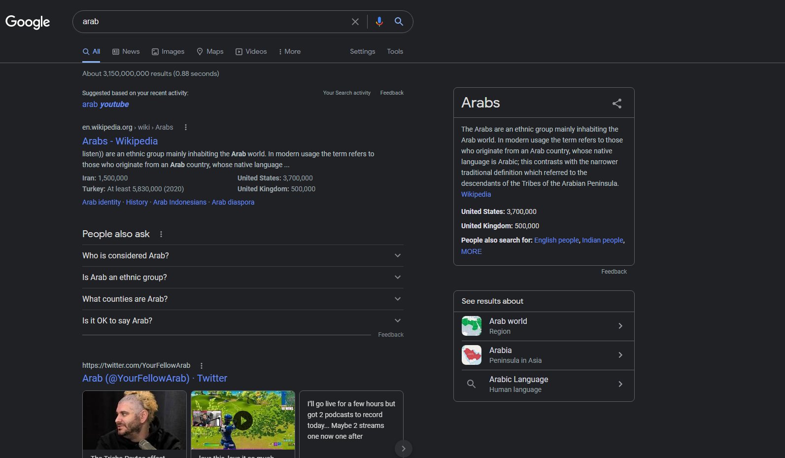Expand 'Is Arab an ethnic group?' question
The width and height of the screenshot is (785, 458).
[242, 277]
